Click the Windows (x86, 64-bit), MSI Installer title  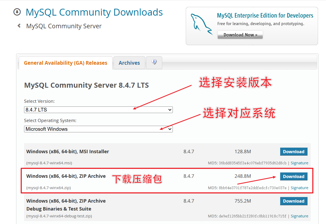click(x=68, y=152)
